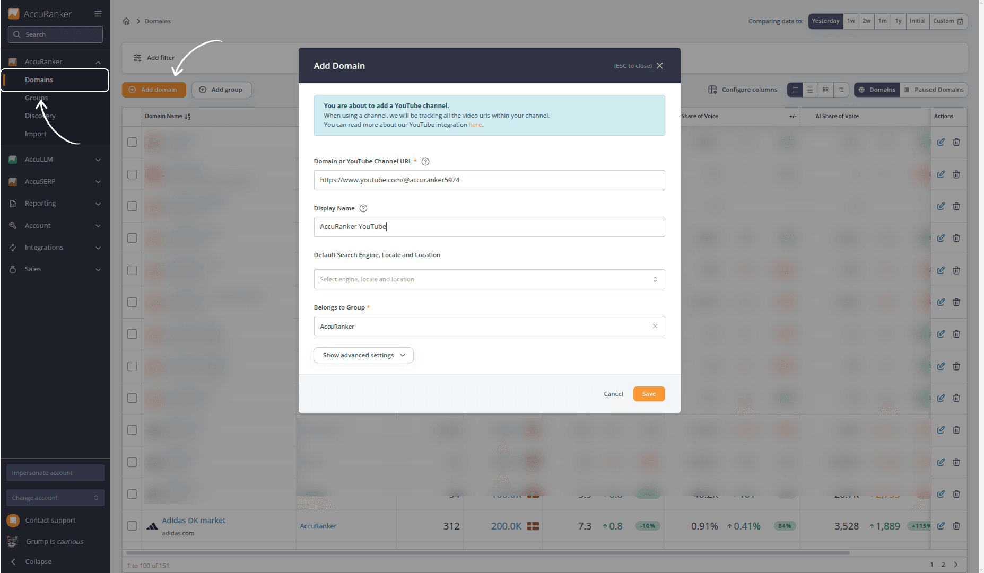Toggle the Domains view button
Viewport: 984px width, 573px height.
point(877,90)
